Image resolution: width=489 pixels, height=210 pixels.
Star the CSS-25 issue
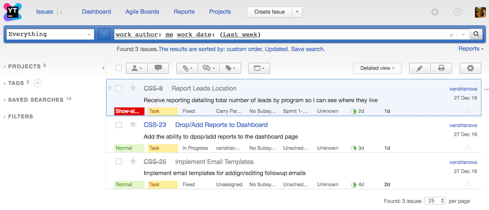(133, 162)
